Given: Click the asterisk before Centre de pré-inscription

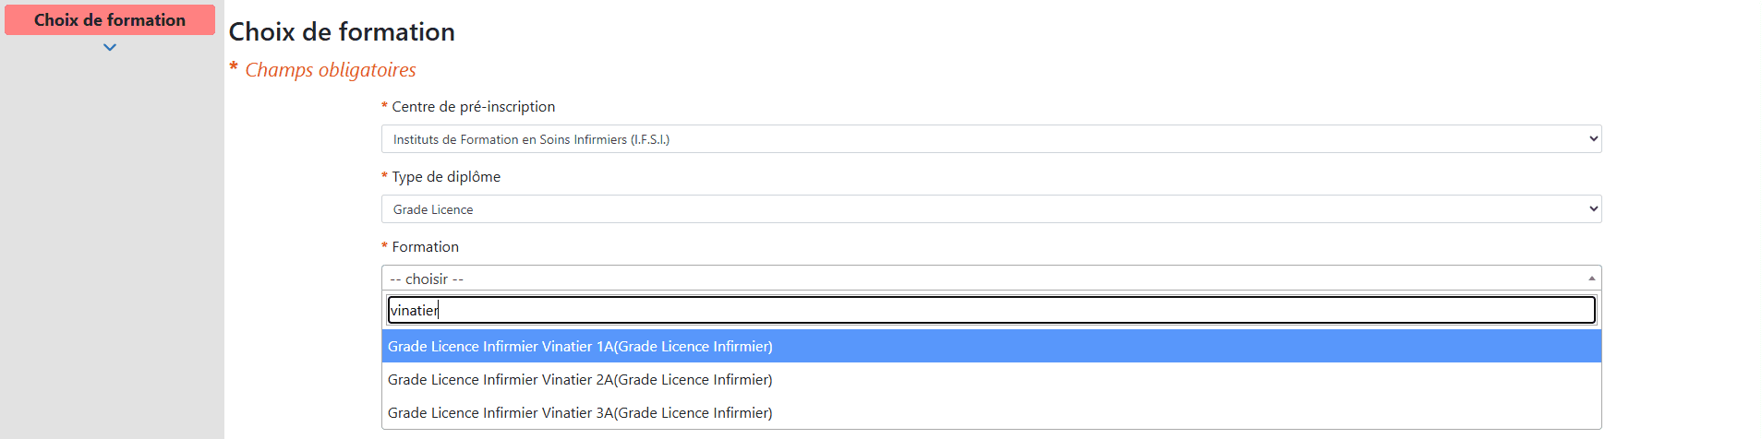Looking at the screenshot, I should pyautogui.click(x=384, y=107).
